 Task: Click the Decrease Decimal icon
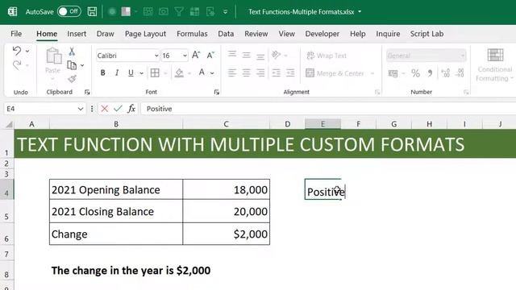[460, 73]
